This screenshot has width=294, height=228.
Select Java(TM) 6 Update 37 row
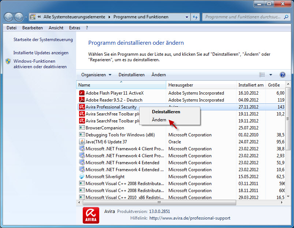click(181, 142)
